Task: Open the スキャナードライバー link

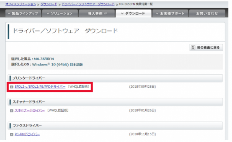Action: click(29, 110)
